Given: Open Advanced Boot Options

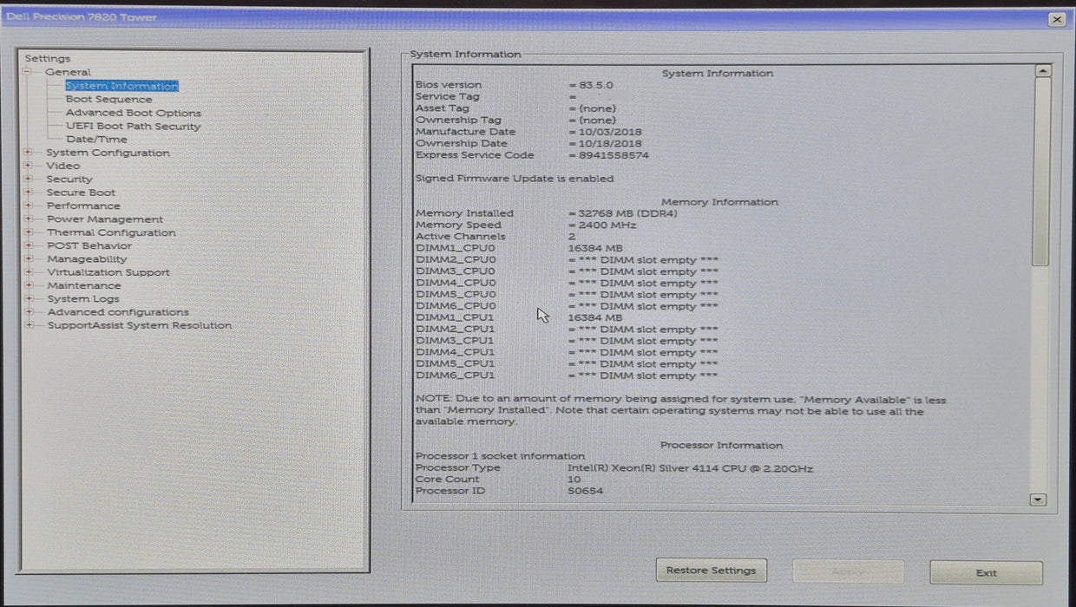Looking at the screenshot, I should coord(133,113).
